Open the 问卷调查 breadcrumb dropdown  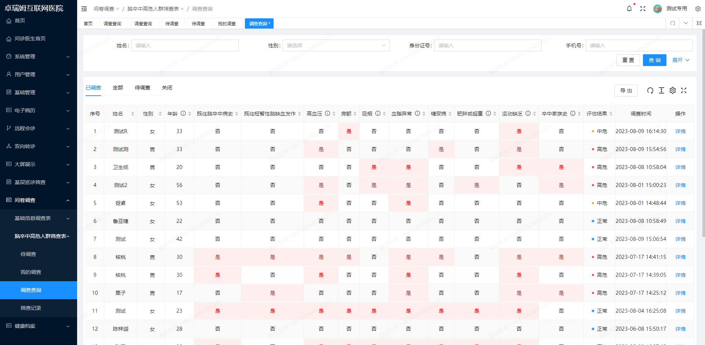point(106,9)
